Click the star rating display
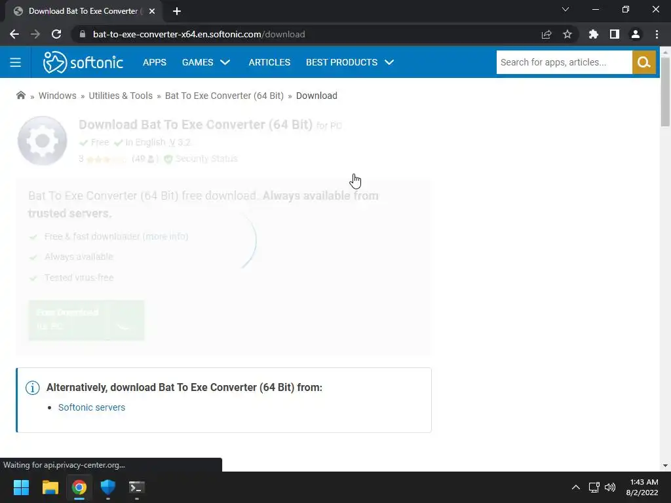This screenshot has width=671, height=503. click(x=105, y=159)
